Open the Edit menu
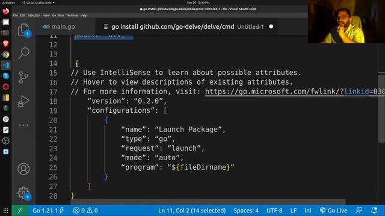Screen dimensions: 385x216 (x=23, y=16)
